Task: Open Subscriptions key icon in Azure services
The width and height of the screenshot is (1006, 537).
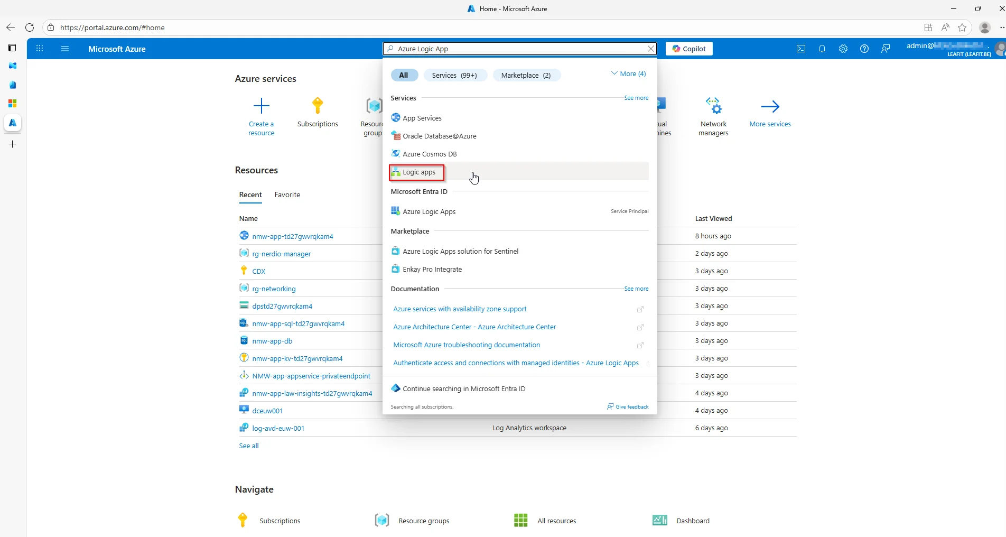Action: point(318,106)
